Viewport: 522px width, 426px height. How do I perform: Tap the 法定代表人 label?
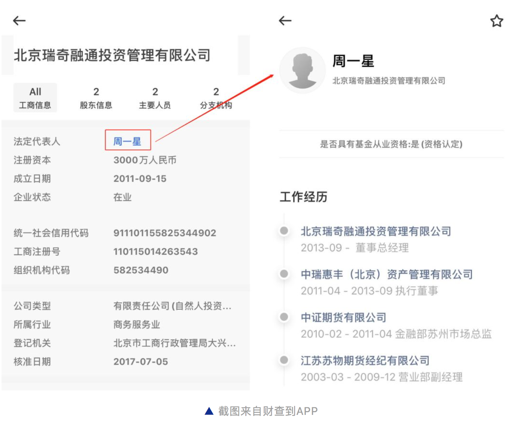pyautogui.click(x=37, y=141)
